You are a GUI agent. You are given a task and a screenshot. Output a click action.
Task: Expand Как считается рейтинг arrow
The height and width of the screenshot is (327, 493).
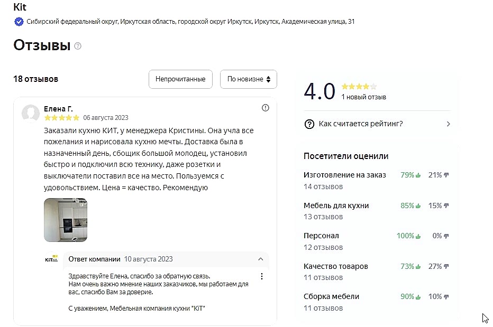click(449, 124)
